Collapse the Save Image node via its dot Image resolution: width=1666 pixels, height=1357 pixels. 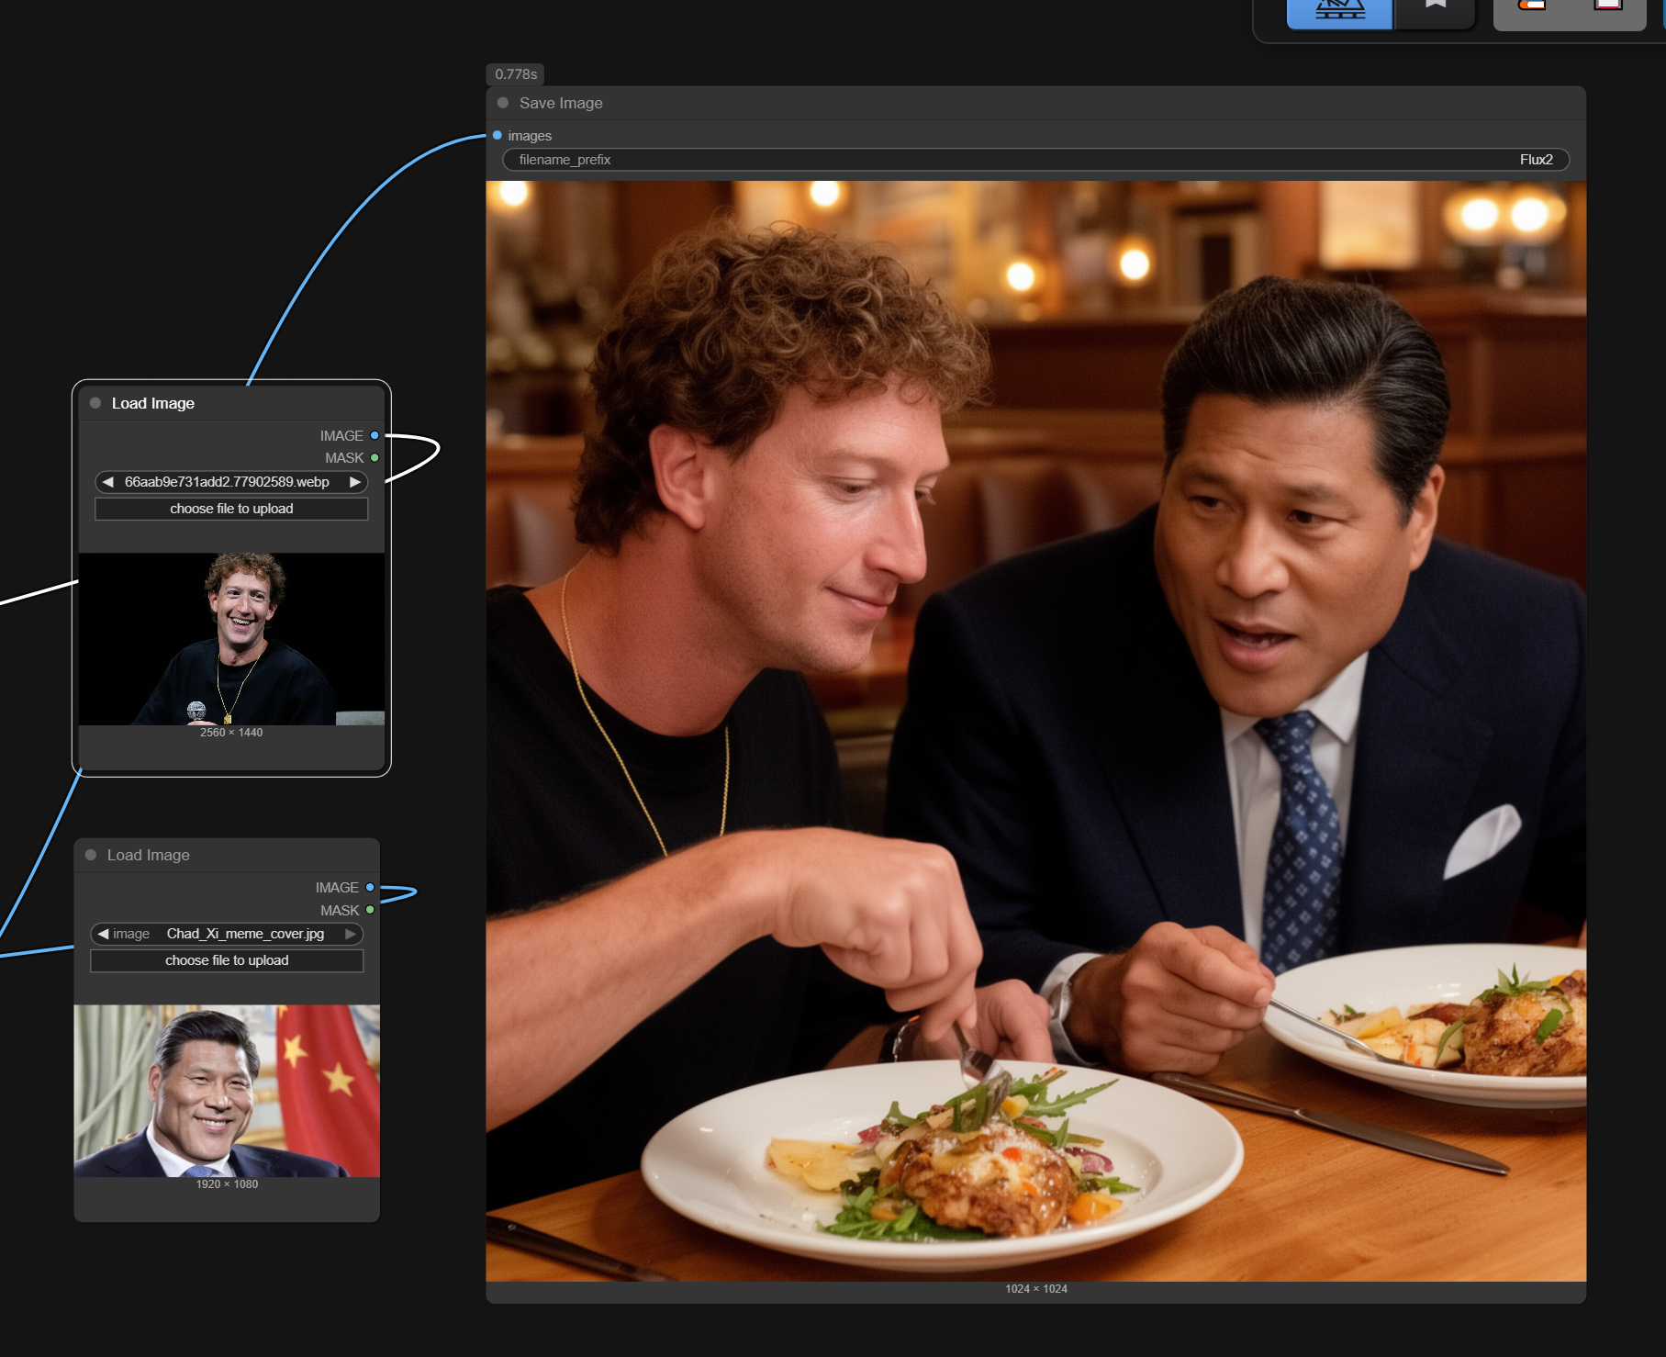click(503, 103)
